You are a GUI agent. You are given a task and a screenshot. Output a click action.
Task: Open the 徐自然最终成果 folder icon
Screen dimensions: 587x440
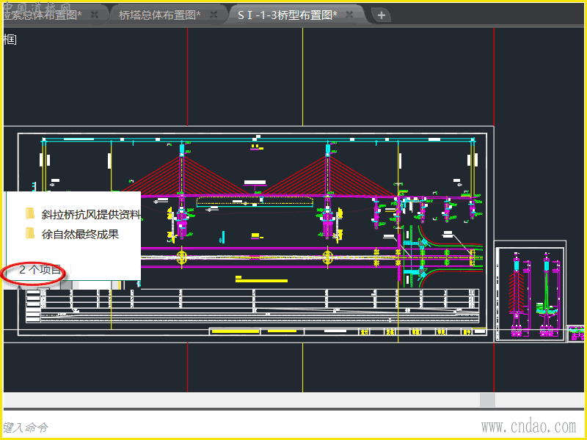[30, 233]
